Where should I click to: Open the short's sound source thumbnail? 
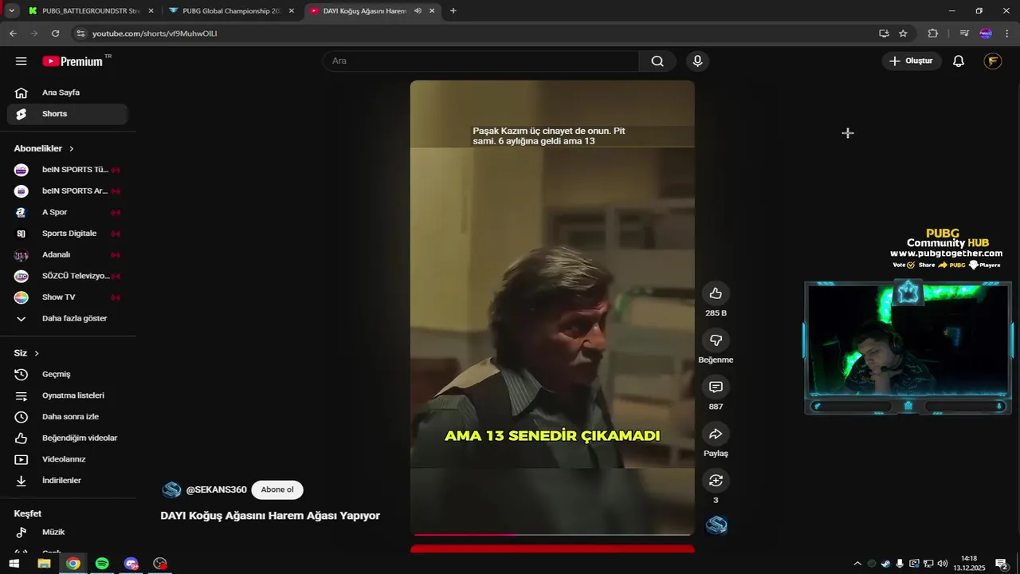click(x=716, y=525)
